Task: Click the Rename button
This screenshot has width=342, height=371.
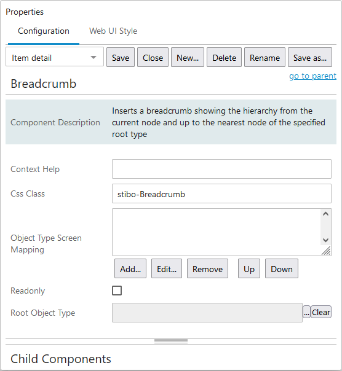Action: click(x=264, y=58)
